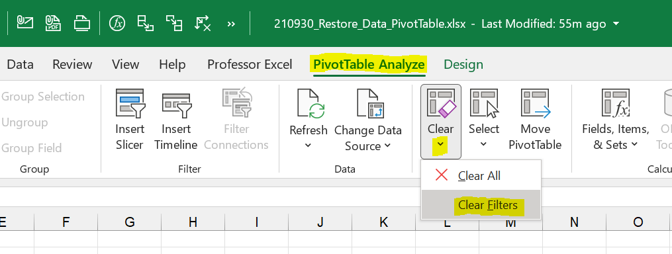Select column I header
672x254 pixels.
(x=257, y=222)
